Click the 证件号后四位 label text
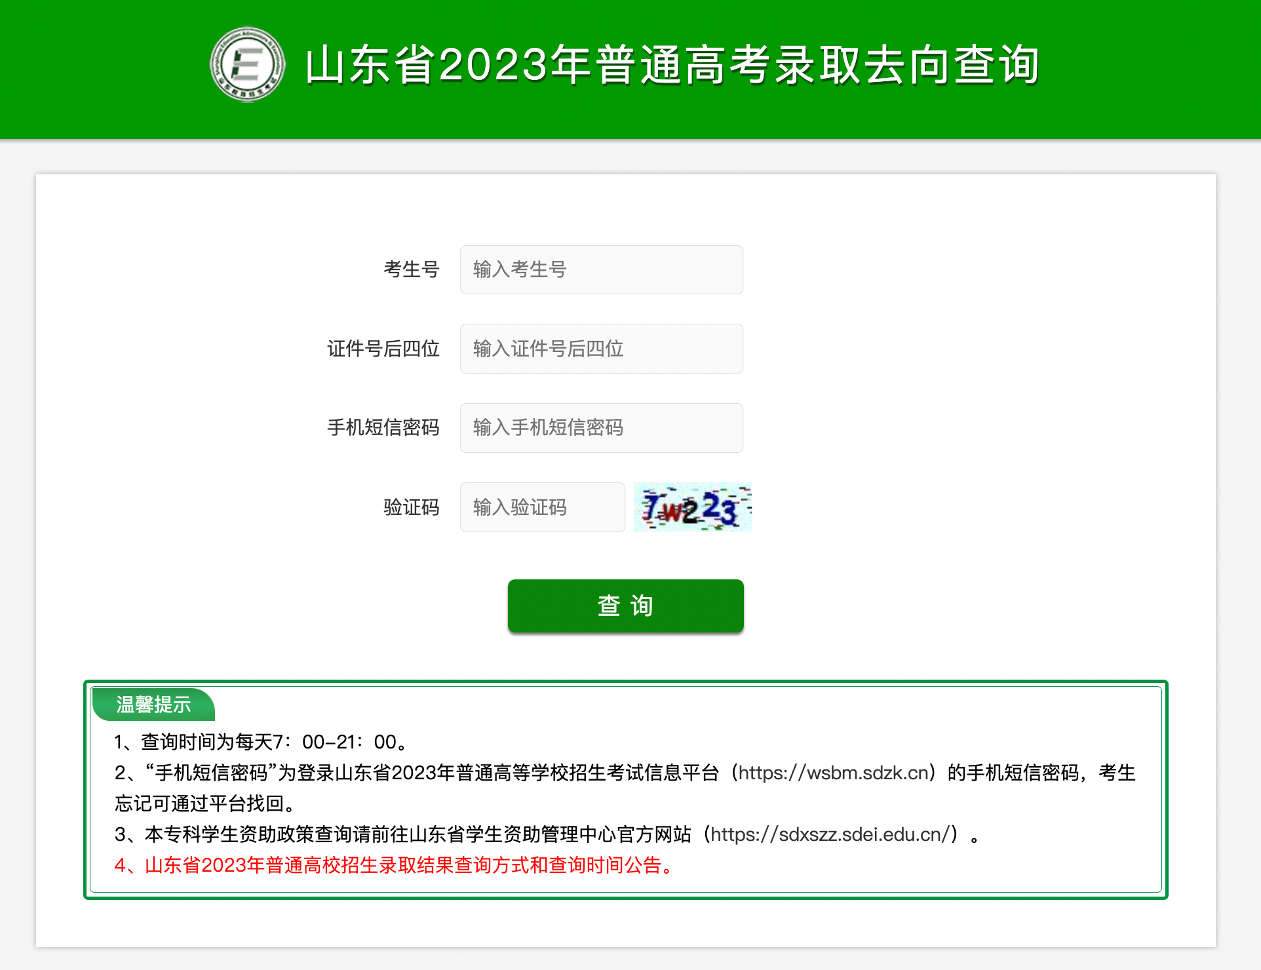1261x970 pixels. (x=383, y=349)
